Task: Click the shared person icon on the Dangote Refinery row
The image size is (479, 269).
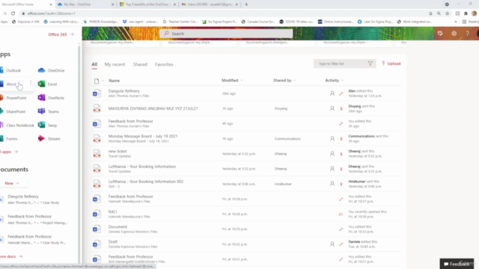Action: coord(332,93)
